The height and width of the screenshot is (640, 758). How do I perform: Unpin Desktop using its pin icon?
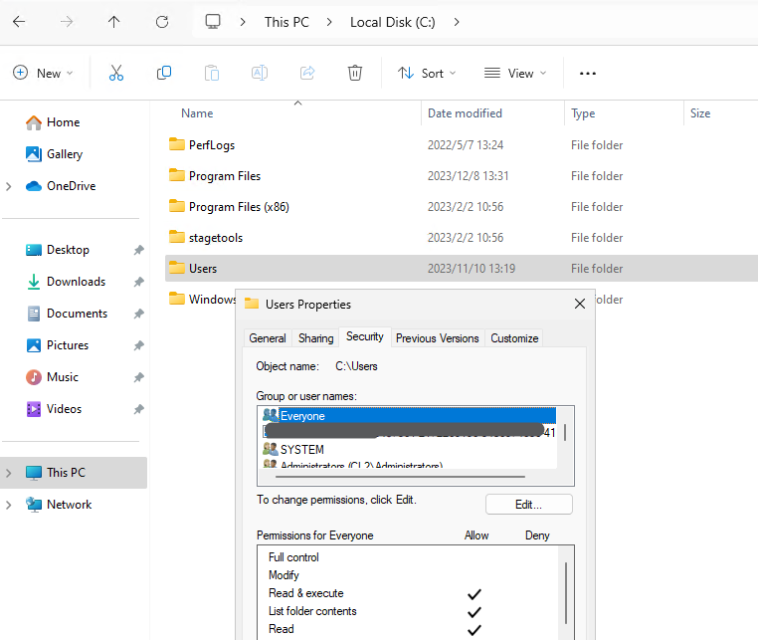(x=138, y=250)
